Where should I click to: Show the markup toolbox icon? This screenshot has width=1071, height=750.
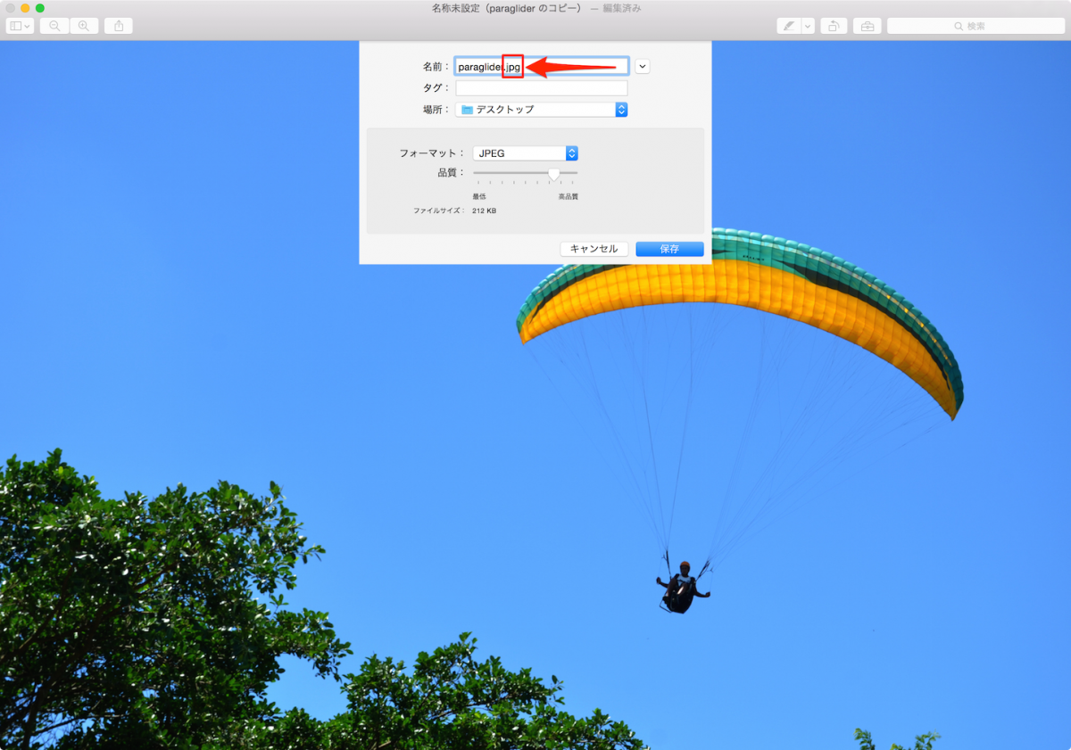866,26
